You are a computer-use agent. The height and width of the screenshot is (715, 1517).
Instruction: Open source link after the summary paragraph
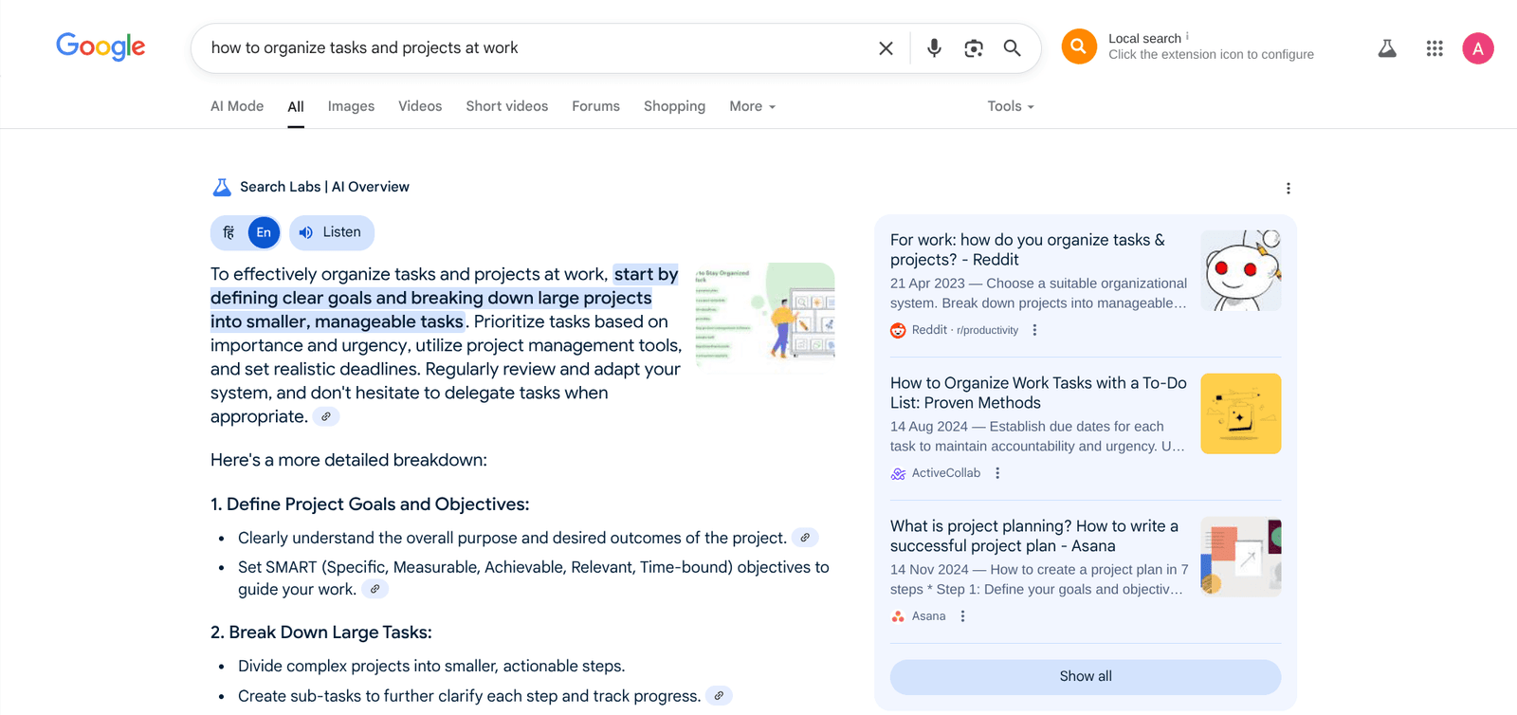pyautogui.click(x=326, y=416)
